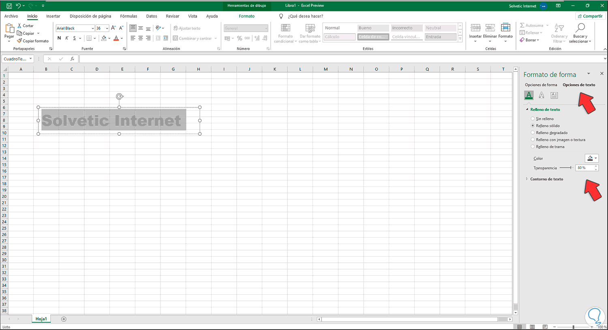
Task: Open the Formato de forma pane options arrow
Action: (589, 74)
